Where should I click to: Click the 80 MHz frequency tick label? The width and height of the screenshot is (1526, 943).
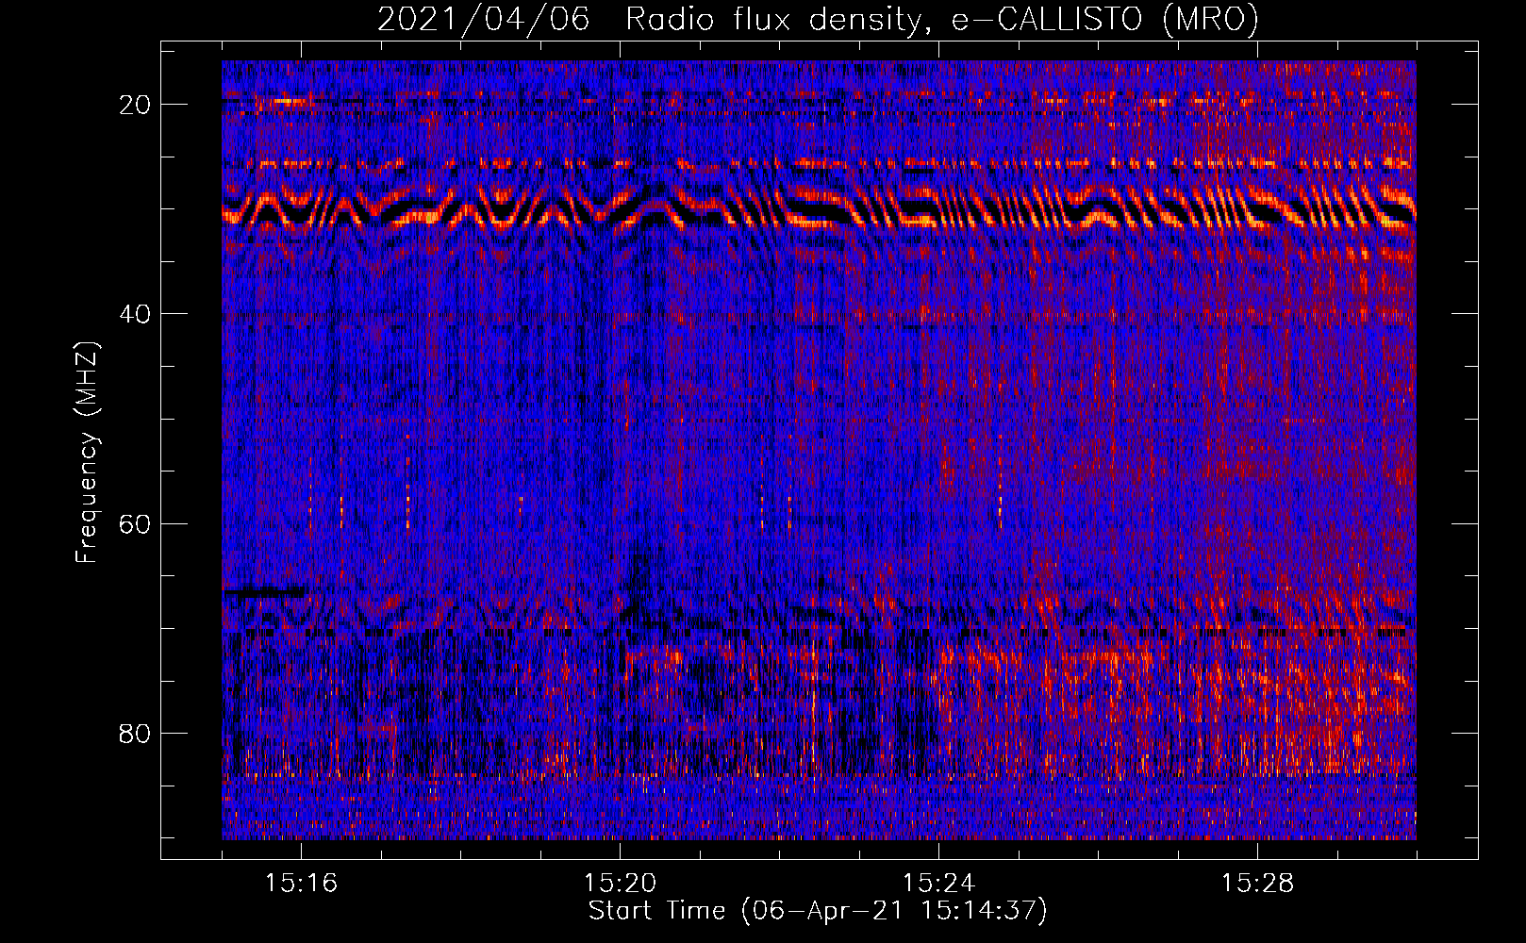[x=135, y=734]
